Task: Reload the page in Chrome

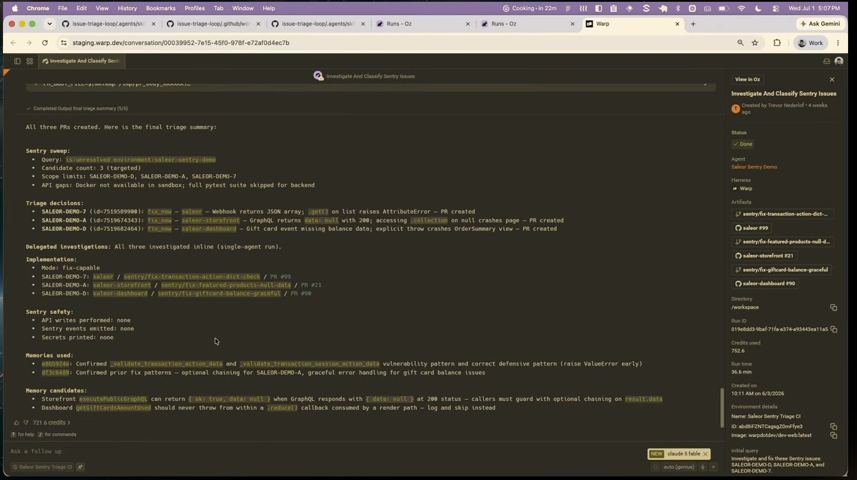Action: coord(45,43)
